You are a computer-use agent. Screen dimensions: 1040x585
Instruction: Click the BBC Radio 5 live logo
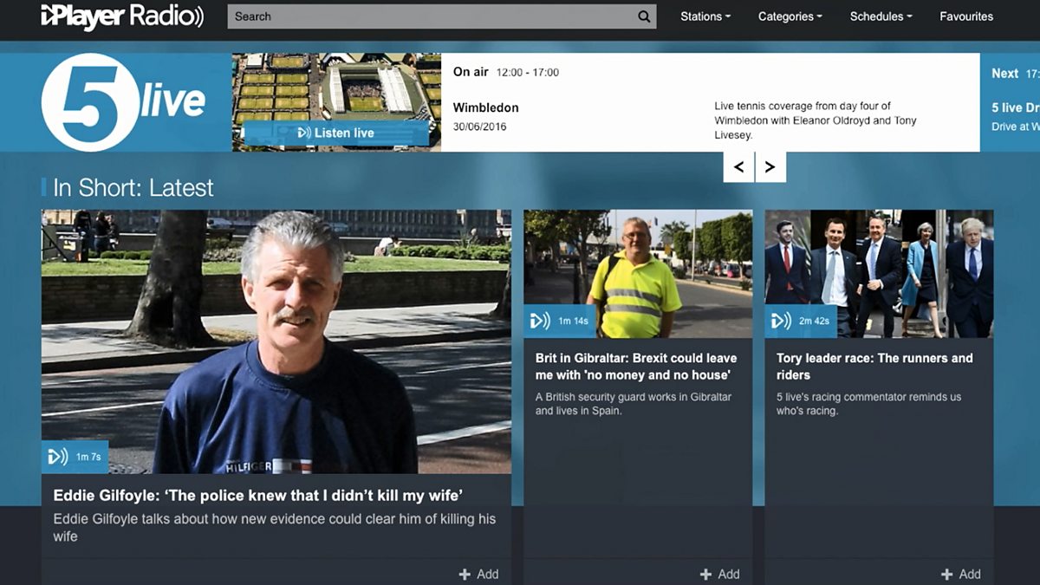pos(123,102)
